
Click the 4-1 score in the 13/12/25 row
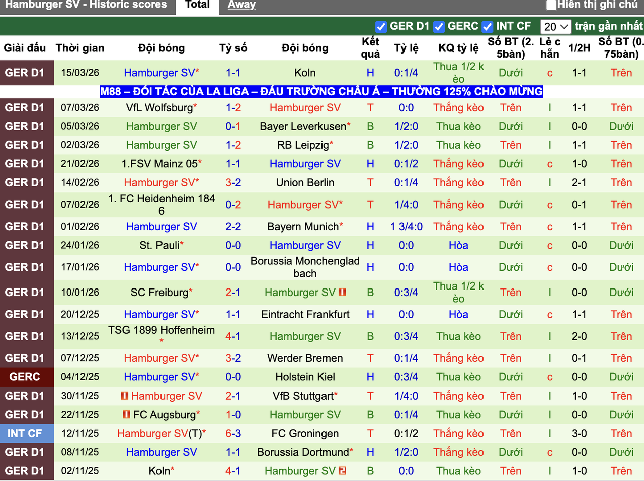(x=233, y=336)
